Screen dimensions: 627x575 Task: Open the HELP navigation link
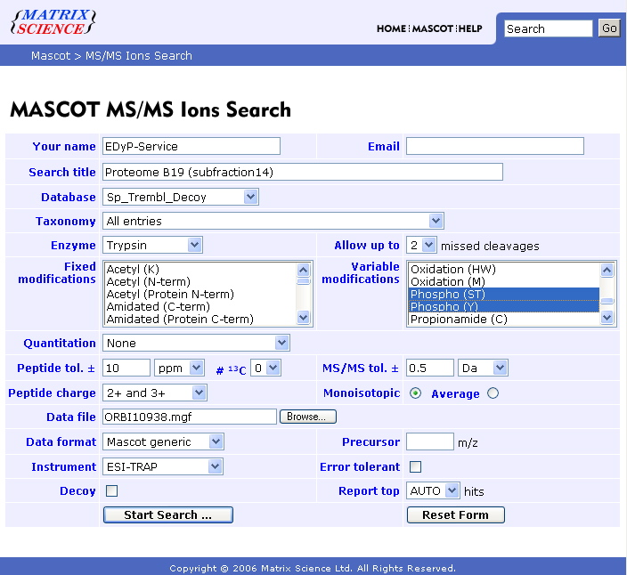(470, 28)
